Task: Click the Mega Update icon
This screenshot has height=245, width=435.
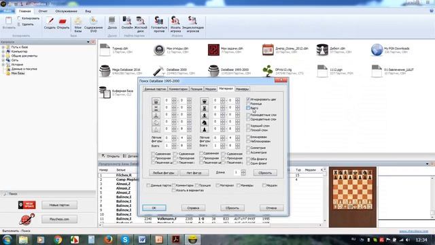Action: 27,205
